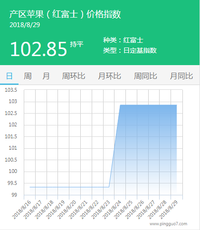Switch to the 月 monthly tab
Viewport: 200px width, 230px height.
[46, 76]
